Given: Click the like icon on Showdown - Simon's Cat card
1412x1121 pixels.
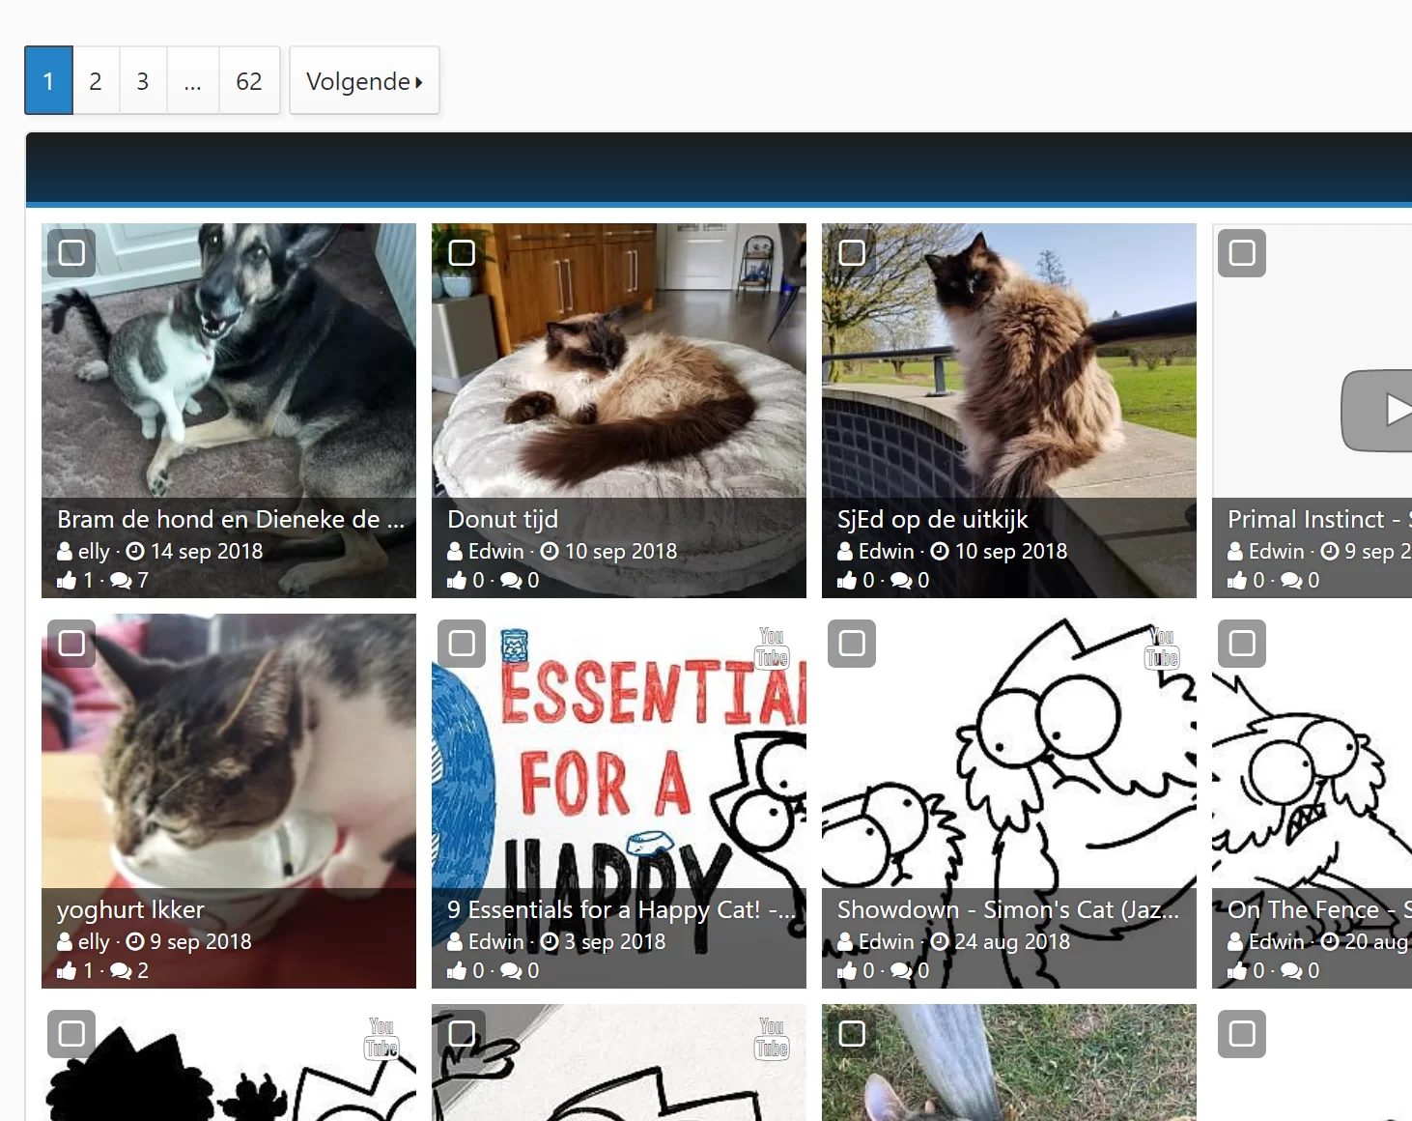Looking at the screenshot, I should (847, 970).
